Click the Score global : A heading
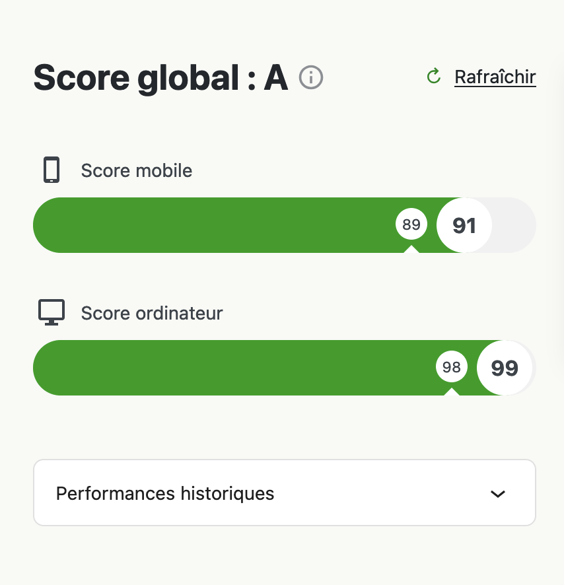This screenshot has height=585, width=564. tap(160, 78)
